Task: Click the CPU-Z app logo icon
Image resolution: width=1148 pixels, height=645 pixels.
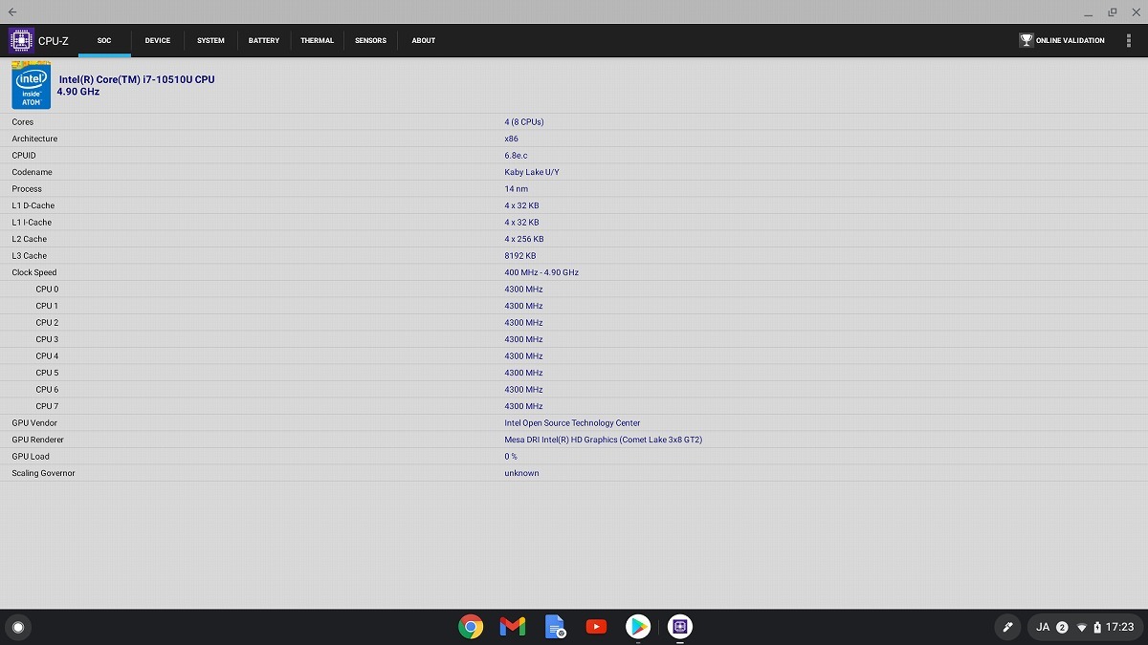Action: click(20, 40)
